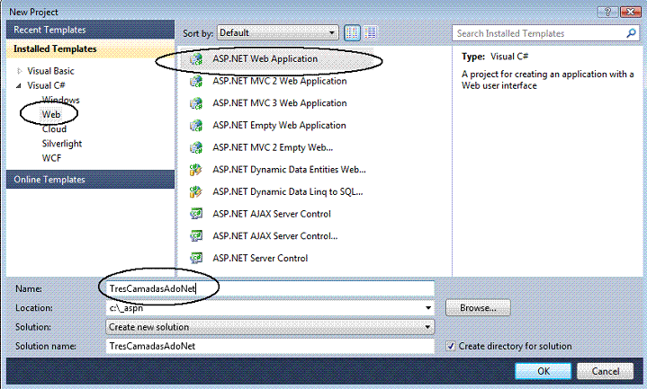The image size is (647, 389).
Task: Select the Cloud category
Action: click(54, 129)
